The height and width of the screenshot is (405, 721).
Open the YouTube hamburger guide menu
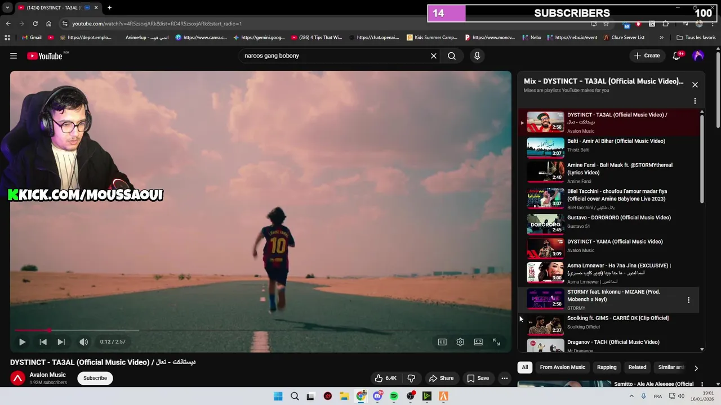(14, 56)
